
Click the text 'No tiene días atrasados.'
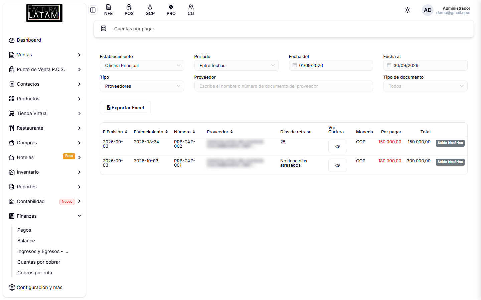(294, 163)
